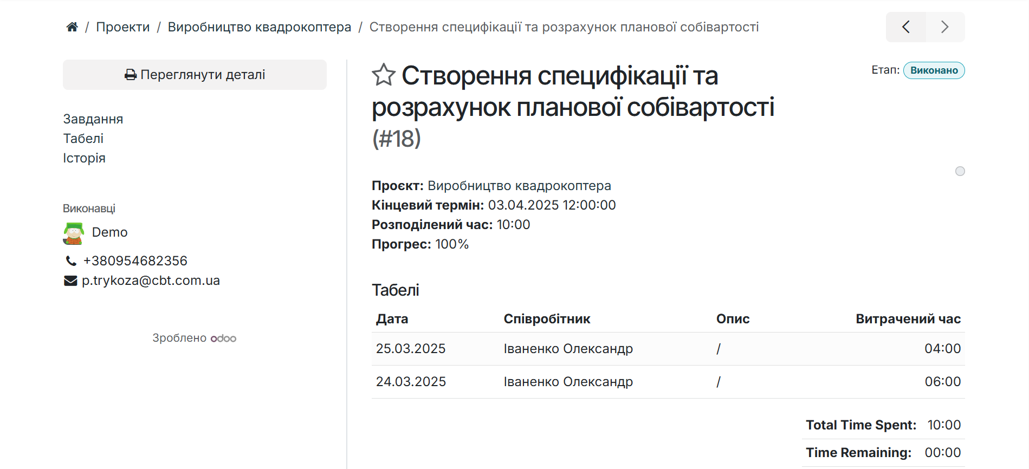Click the printer icon on Переглянути деталі
The height and width of the screenshot is (469, 1029).
[x=131, y=75]
